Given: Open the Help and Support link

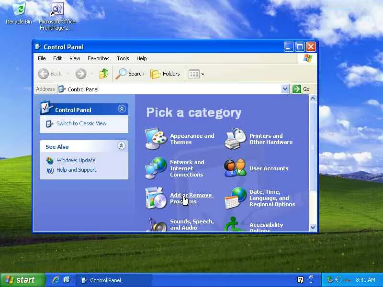Looking at the screenshot, I should click(x=77, y=170).
